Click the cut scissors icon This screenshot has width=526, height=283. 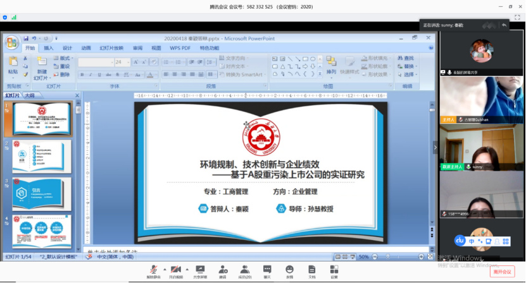pyautogui.click(x=25, y=58)
